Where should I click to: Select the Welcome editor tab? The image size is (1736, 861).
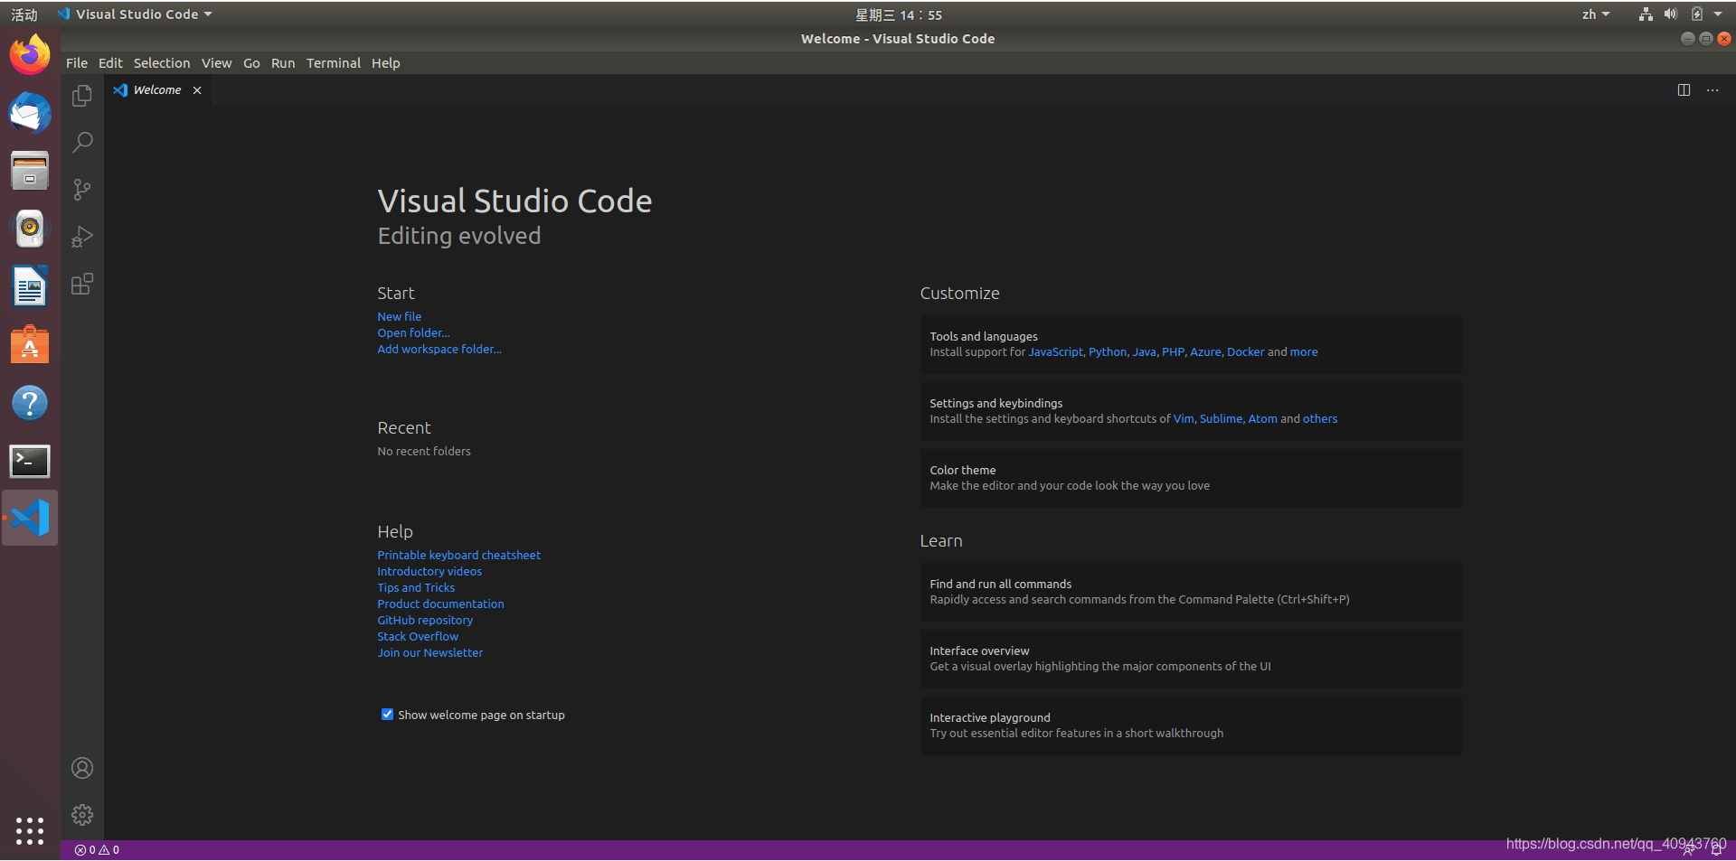pos(157,90)
